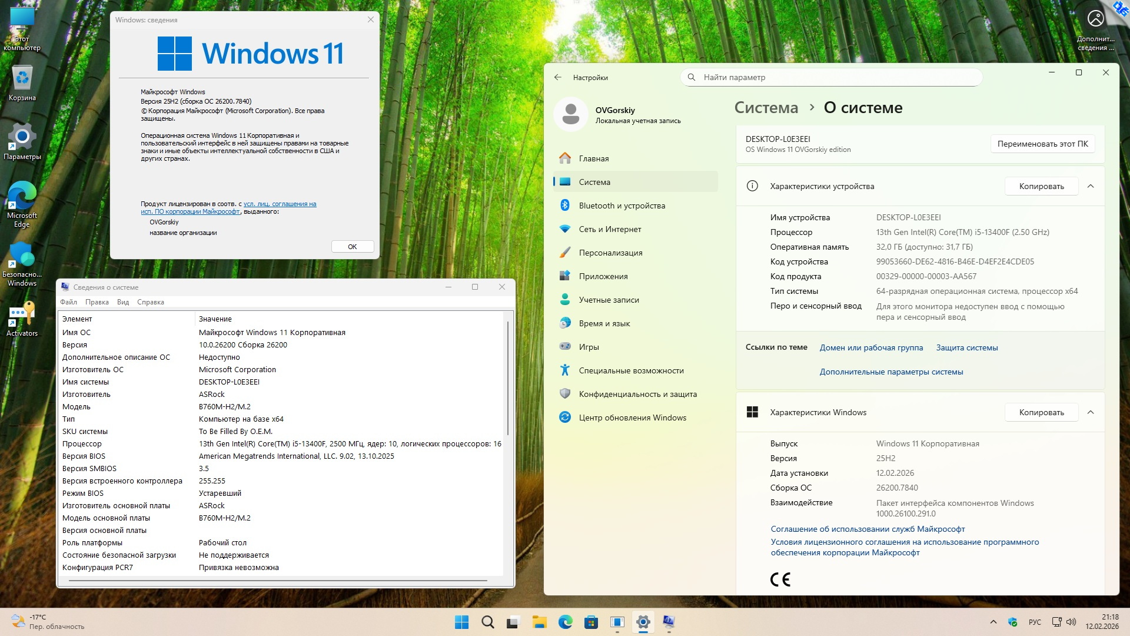Click the taskbar search magnifier icon
Viewport: 1130px width, 636px height.
tap(487, 622)
